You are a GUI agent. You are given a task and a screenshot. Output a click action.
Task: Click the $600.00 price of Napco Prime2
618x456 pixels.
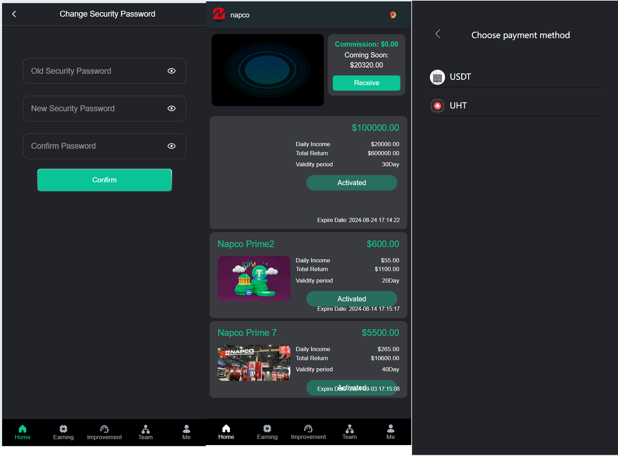(x=383, y=244)
